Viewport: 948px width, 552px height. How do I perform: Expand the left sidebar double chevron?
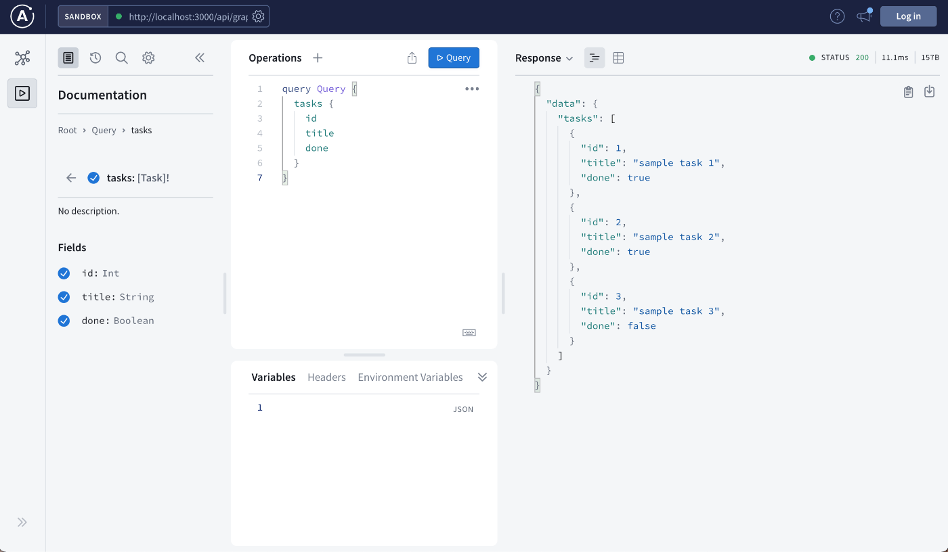coord(22,522)
